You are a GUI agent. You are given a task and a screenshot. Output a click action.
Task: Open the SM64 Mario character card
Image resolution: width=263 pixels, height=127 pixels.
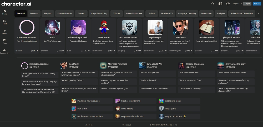[x=104, y=36]
